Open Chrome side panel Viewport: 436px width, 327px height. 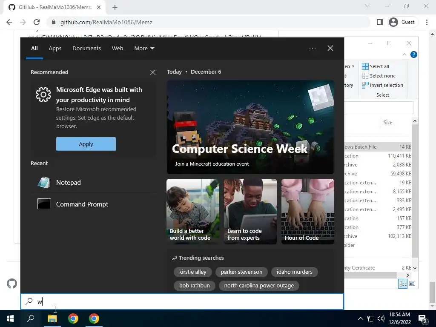pyautogui.click(x=379, y=22)
